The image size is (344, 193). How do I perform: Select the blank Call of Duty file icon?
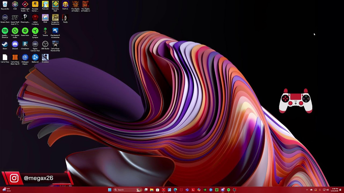coord(5,59)
